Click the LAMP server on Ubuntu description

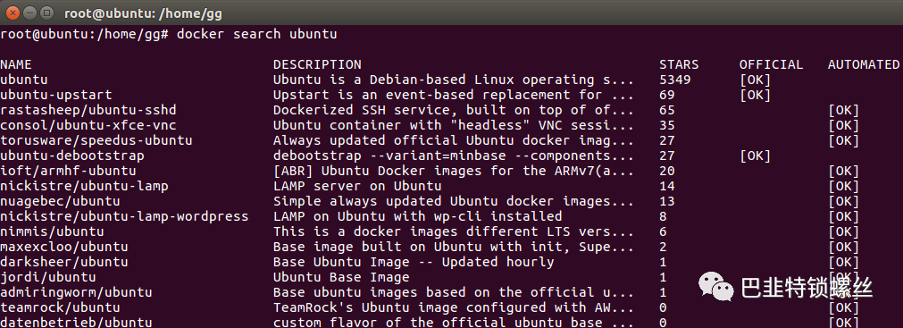tap(357, 186)
